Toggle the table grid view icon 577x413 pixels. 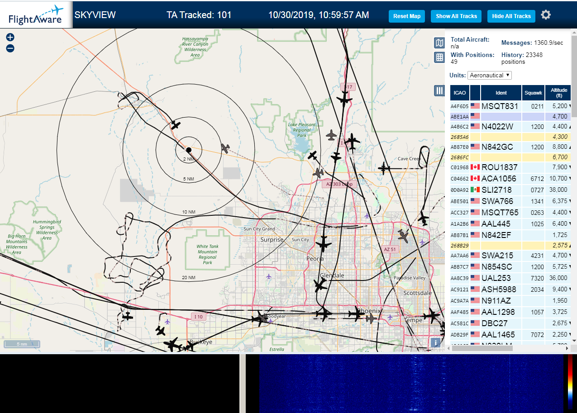[x=439, y=57]
